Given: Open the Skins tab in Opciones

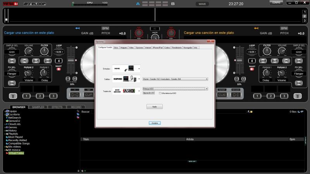Looking at the screenshot, I should click(116, 48).
